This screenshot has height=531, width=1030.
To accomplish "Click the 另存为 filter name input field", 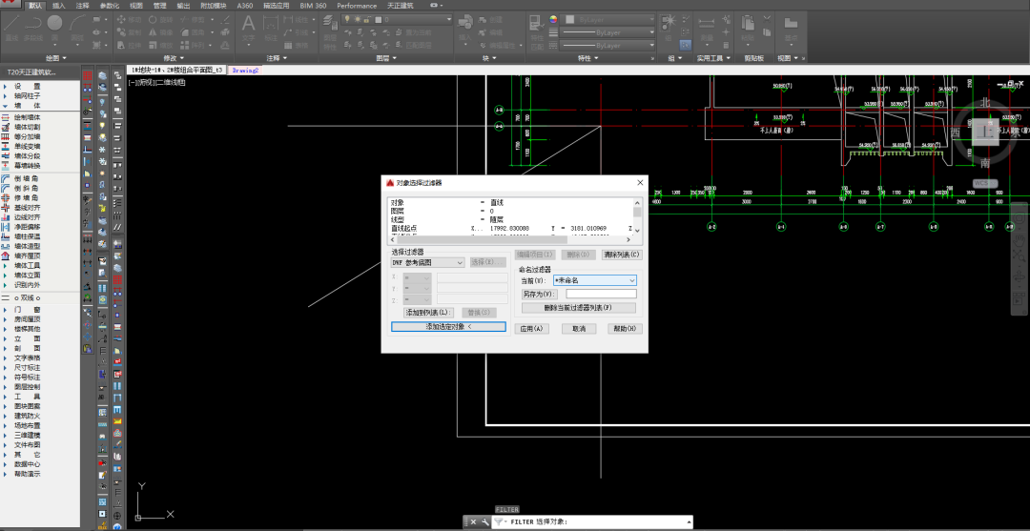I will (x=600, y=295).
